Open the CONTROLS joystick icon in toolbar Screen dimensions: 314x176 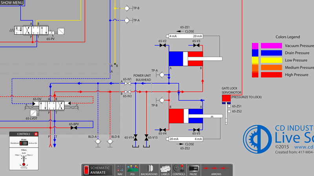tap(179, 170)
